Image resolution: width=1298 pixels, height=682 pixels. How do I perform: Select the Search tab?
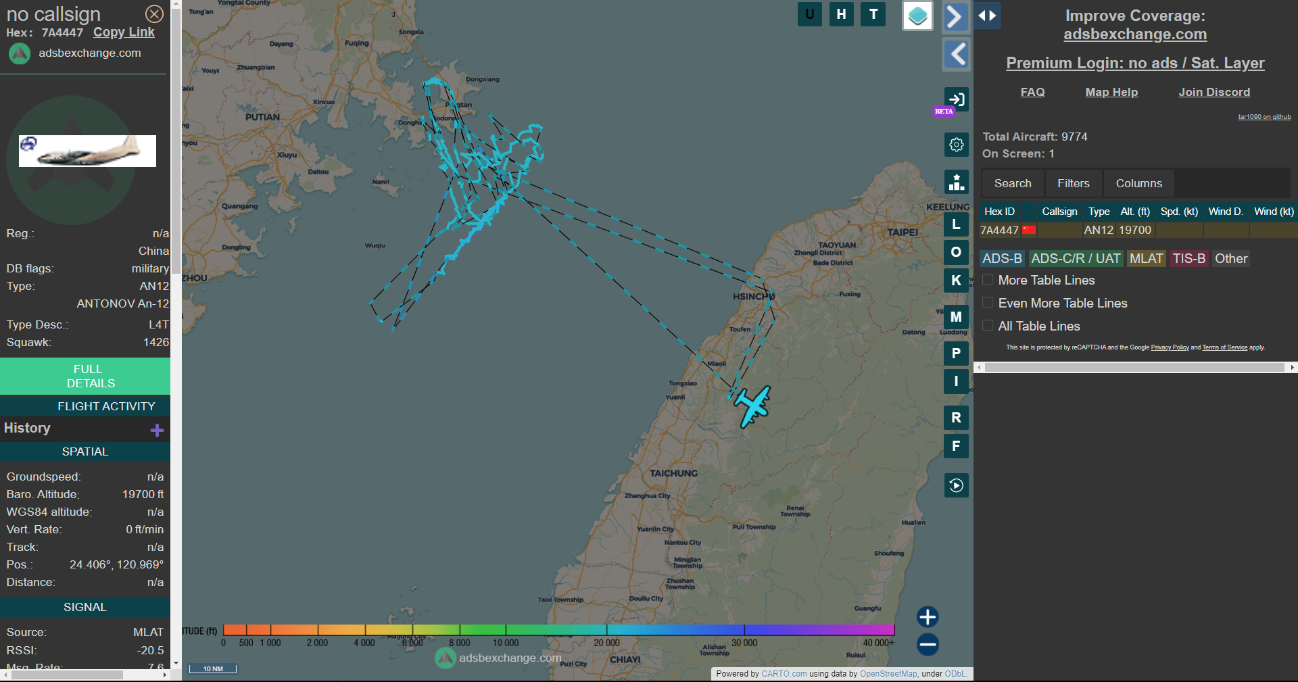[x=1013, y=183]
